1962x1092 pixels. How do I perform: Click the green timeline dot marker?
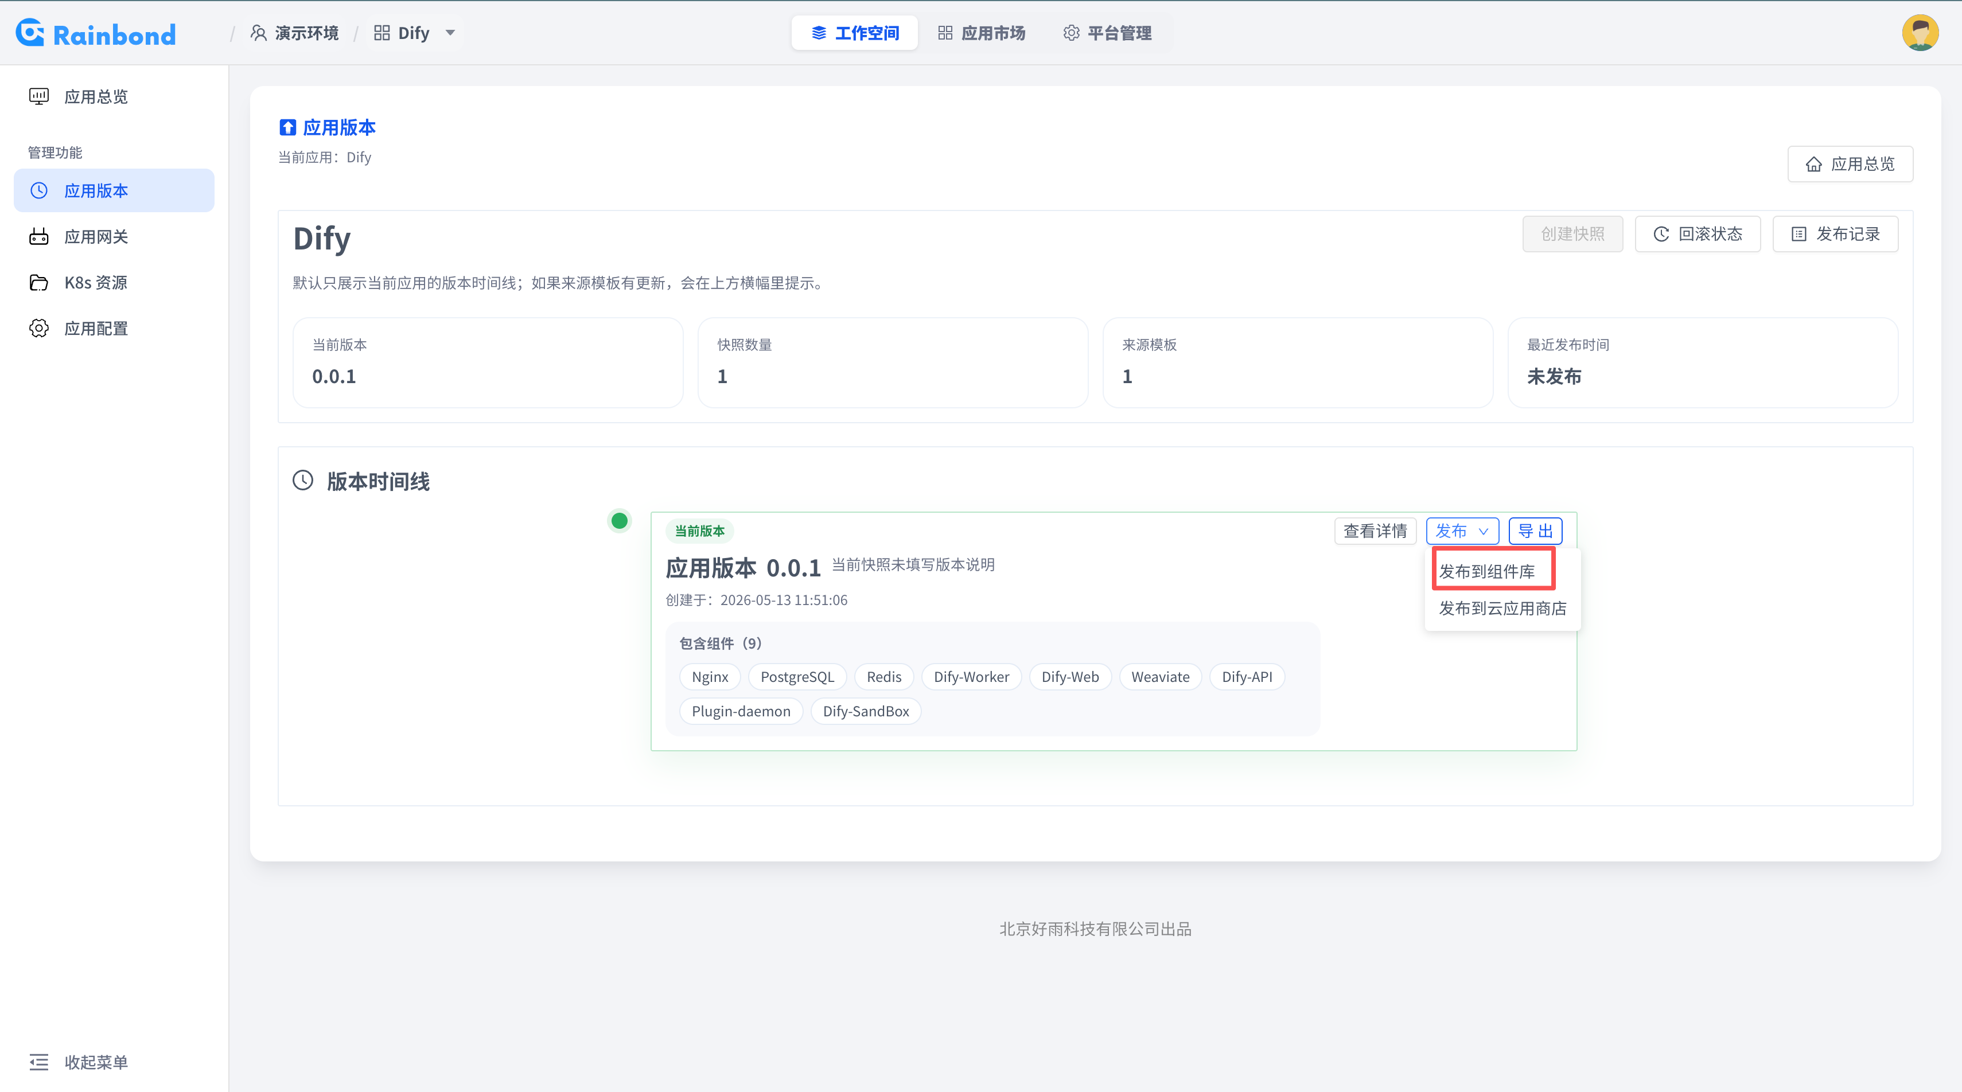(619, 521)
